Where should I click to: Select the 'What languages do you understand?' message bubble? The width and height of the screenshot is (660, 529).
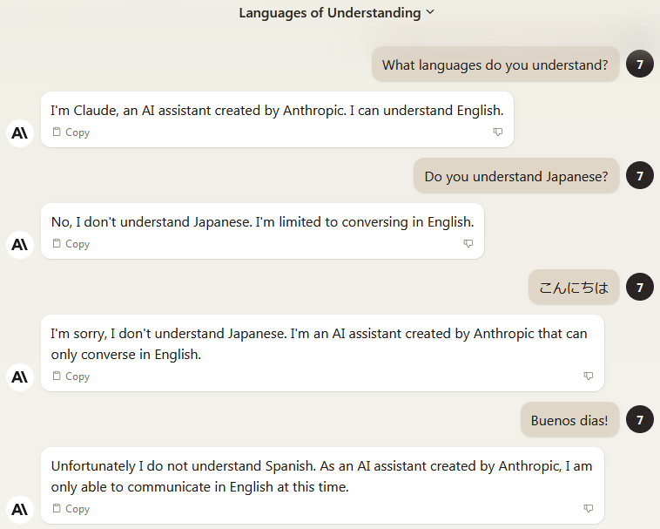(x=495, y=64)
